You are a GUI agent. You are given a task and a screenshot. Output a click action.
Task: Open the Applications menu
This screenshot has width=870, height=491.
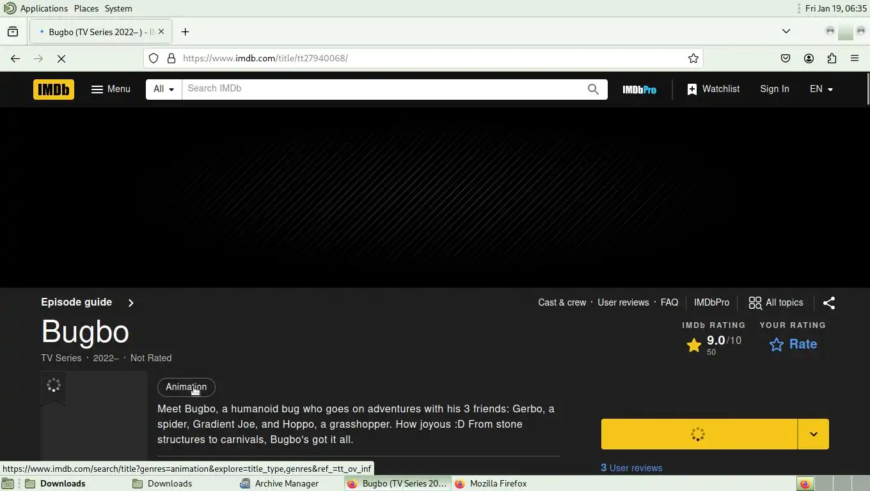(x=43, y=8)
